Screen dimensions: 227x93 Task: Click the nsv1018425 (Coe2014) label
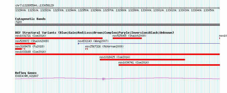(x=115, y=57)
